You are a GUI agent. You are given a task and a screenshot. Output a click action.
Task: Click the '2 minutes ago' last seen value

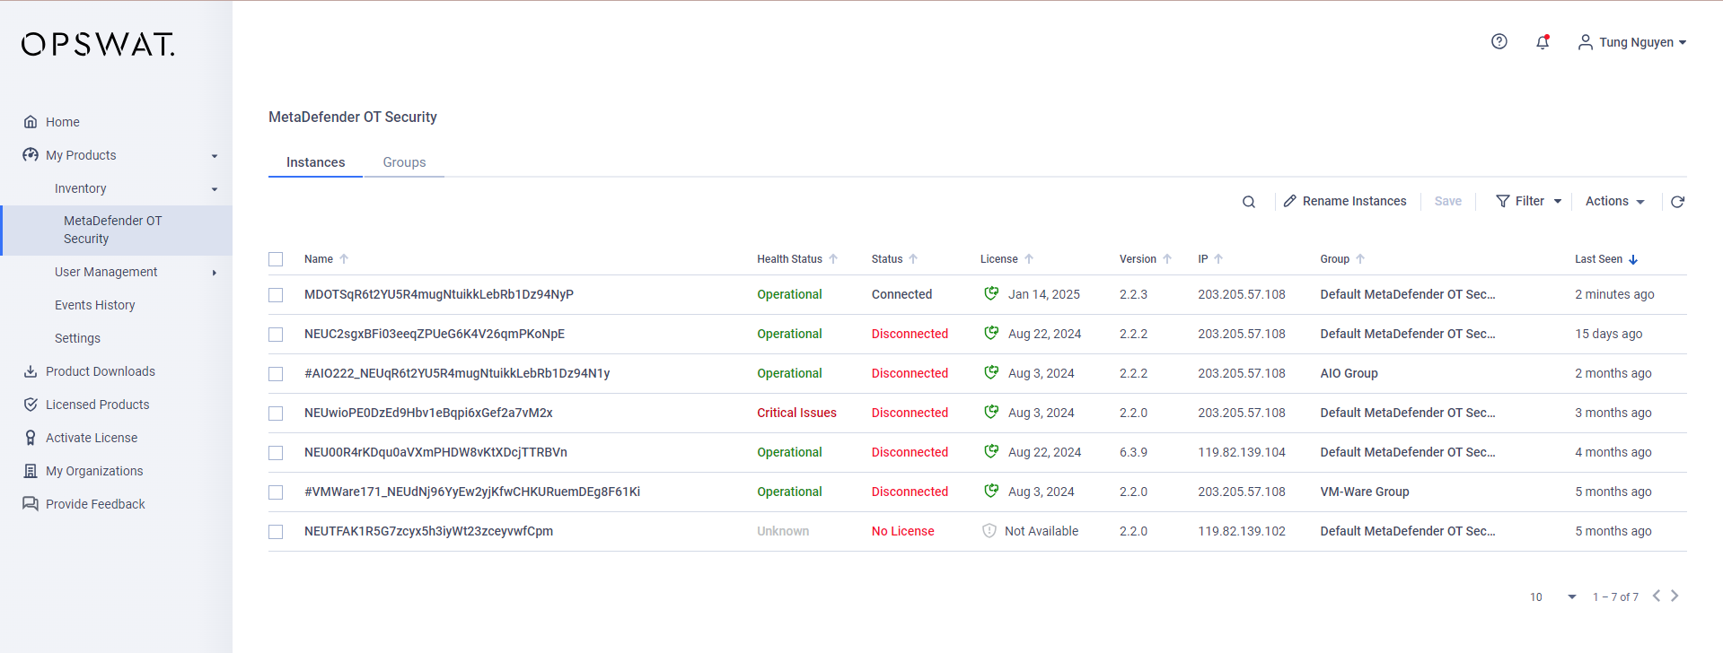tap(1614, 294)
